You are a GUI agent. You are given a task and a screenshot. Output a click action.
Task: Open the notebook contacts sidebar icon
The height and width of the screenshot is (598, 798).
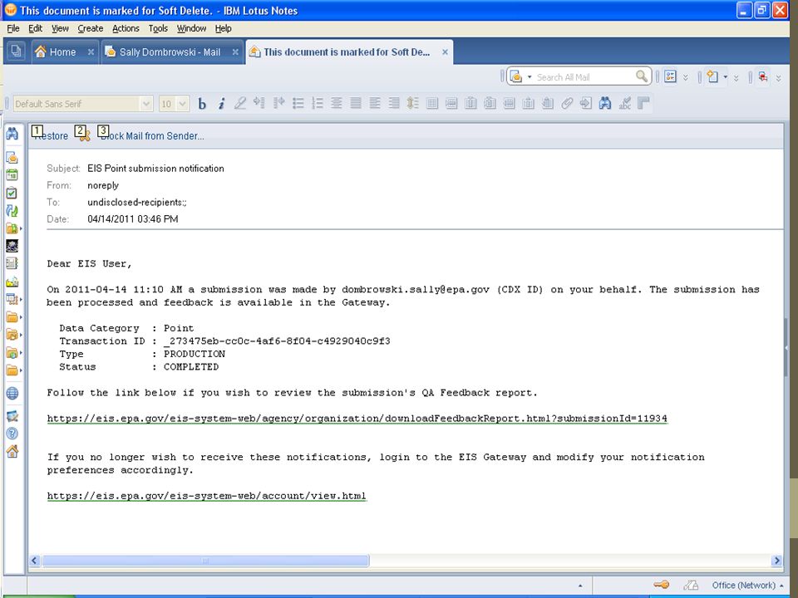[x=12, y=263]
